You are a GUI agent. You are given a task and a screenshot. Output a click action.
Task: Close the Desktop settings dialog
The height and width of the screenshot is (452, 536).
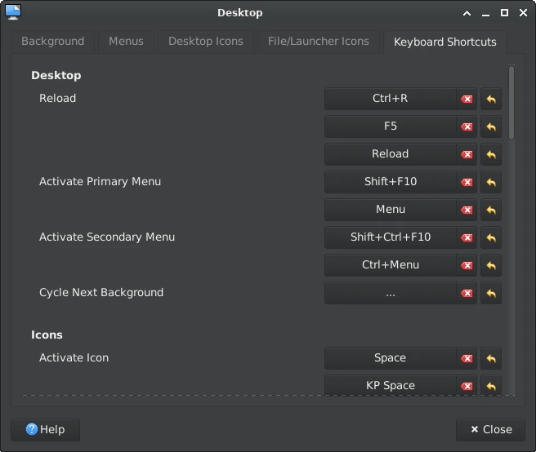coord(490,429)
